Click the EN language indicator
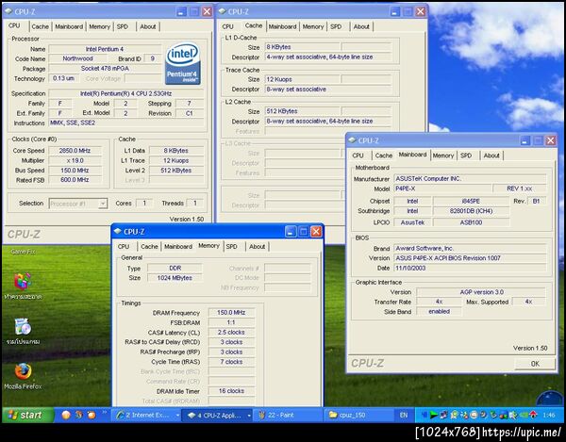Screen dimensions: 566x442 [x=404, y=415]
